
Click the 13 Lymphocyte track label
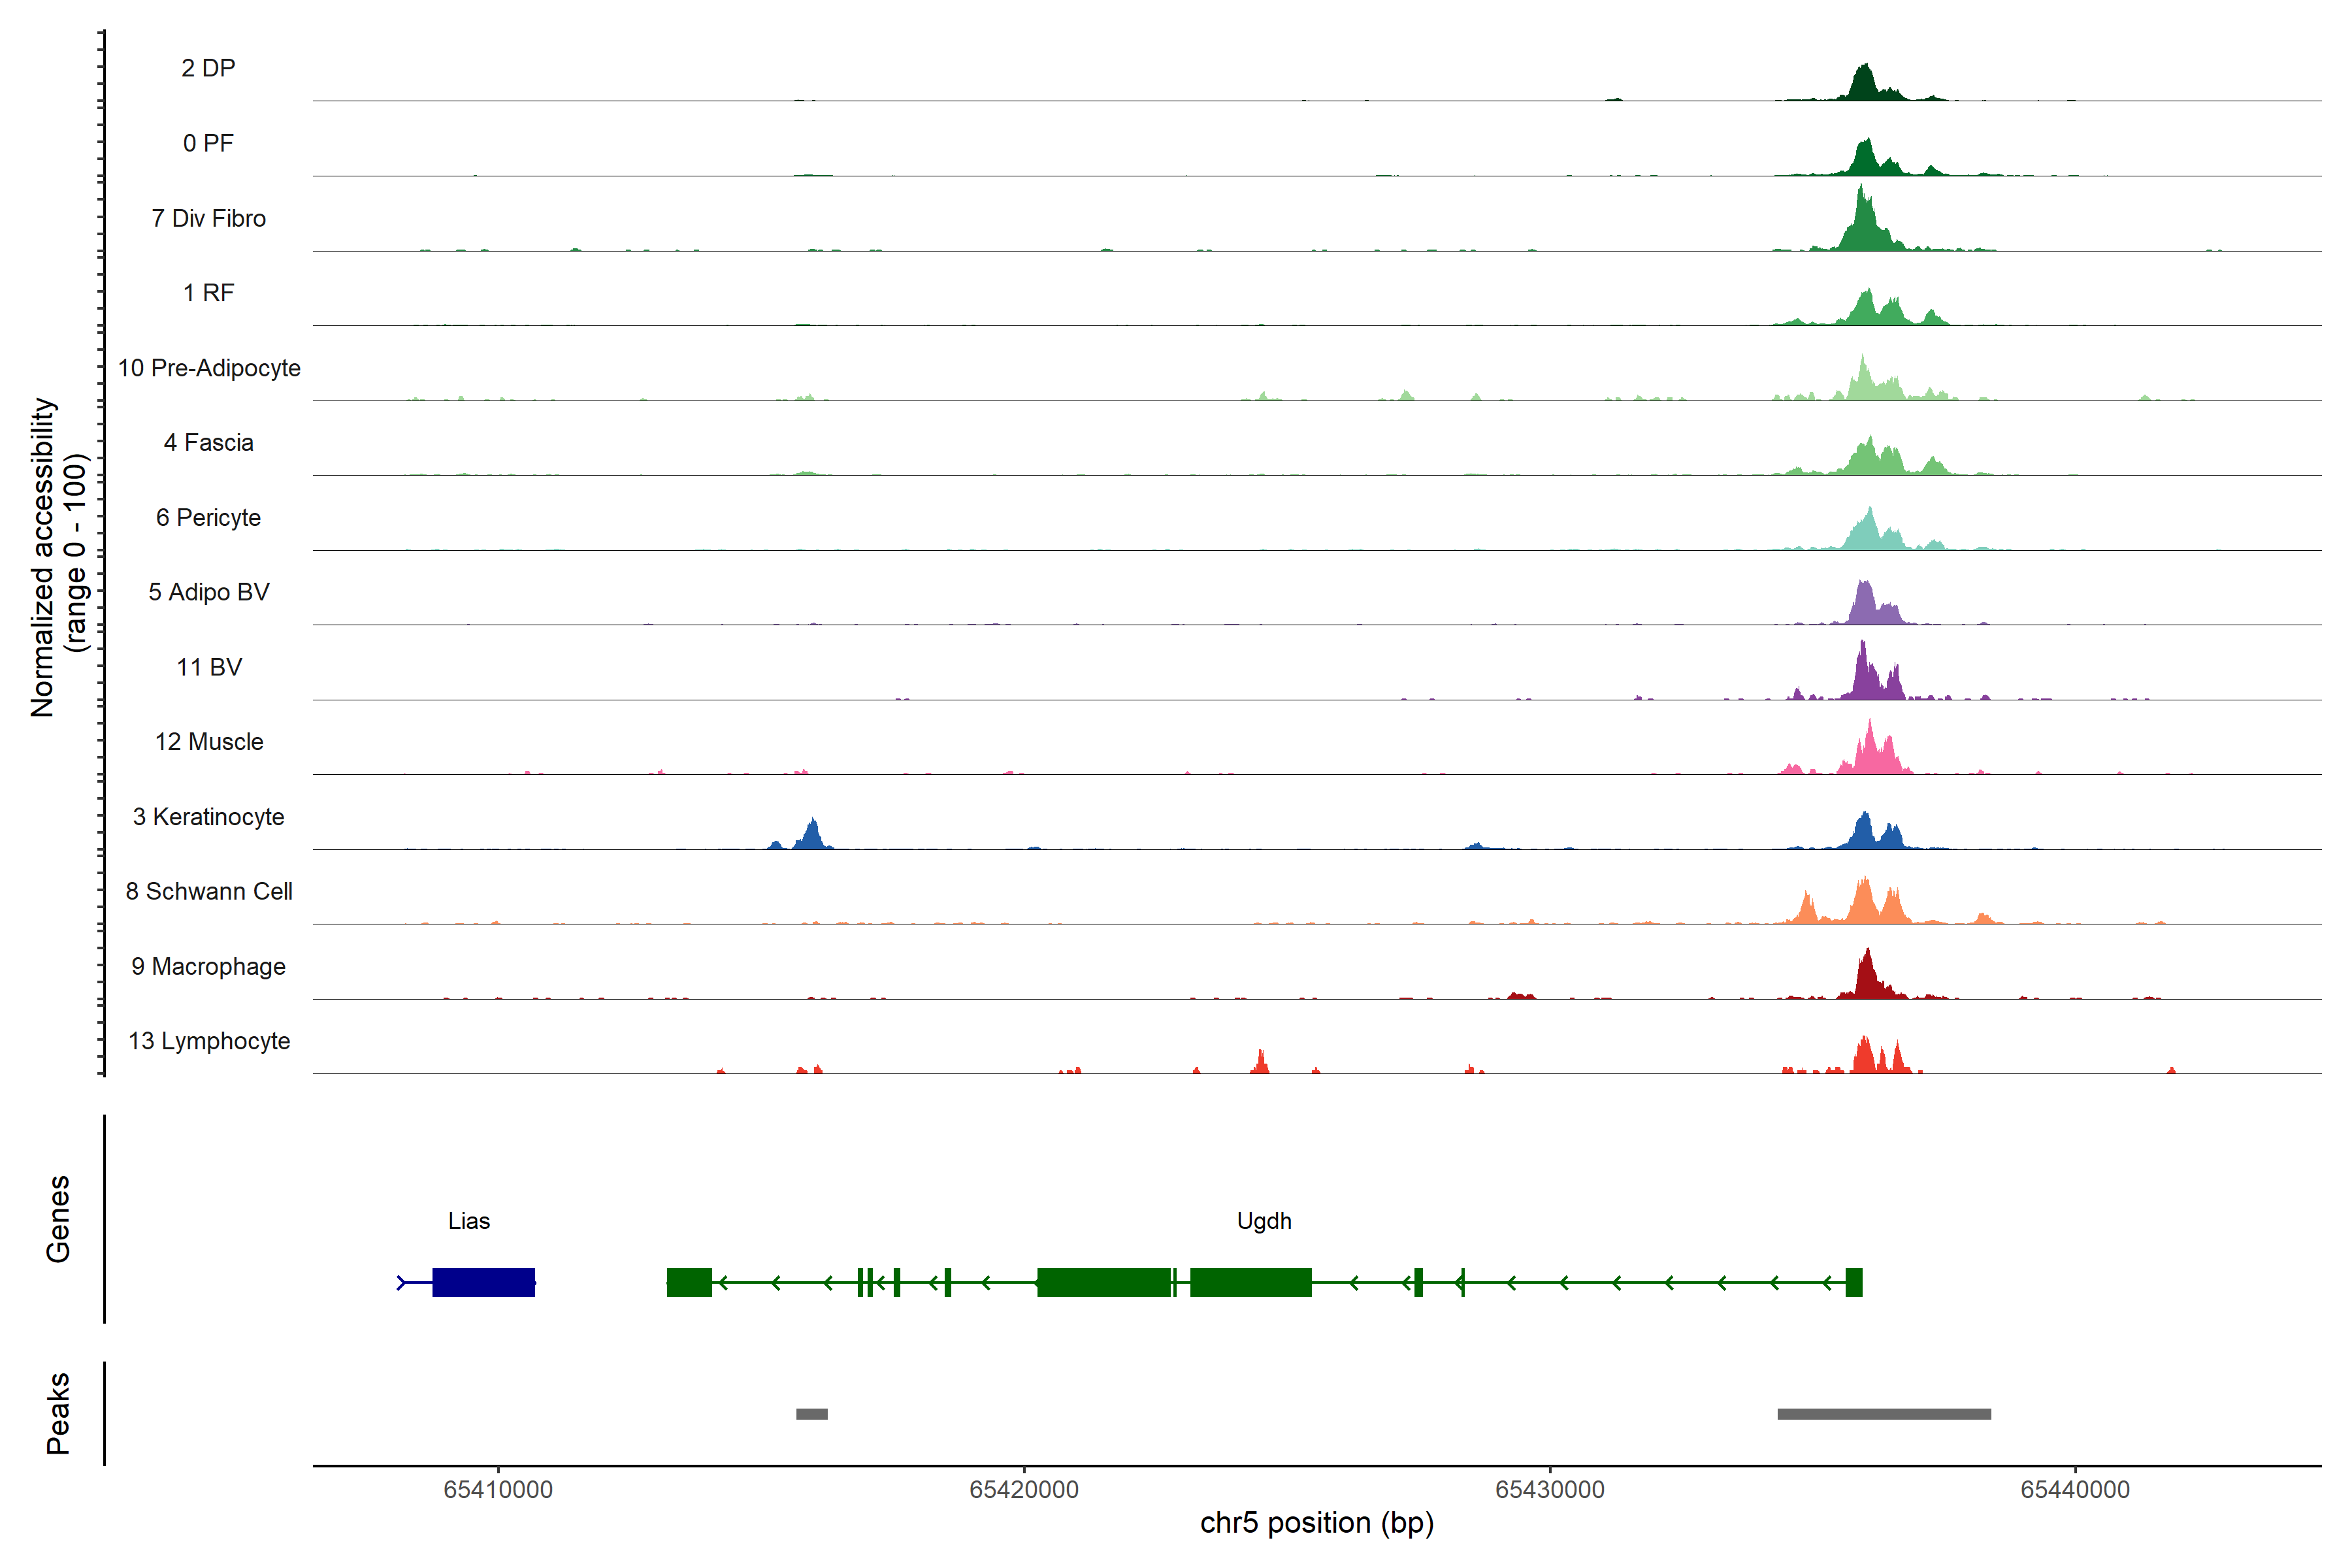pos(208,1041)
